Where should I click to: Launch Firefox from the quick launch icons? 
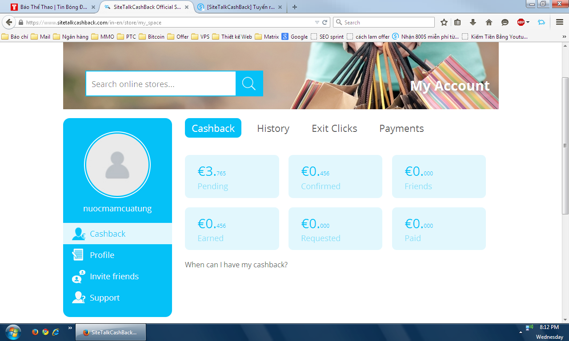coord(35,332)
